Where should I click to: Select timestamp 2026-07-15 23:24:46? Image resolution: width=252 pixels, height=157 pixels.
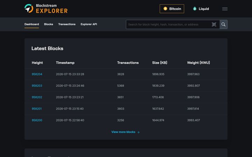point(70,86)
